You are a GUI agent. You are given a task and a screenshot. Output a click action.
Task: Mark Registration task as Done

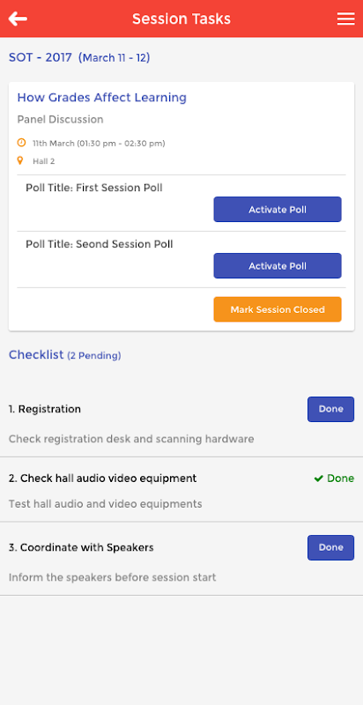tap(330, 409)
